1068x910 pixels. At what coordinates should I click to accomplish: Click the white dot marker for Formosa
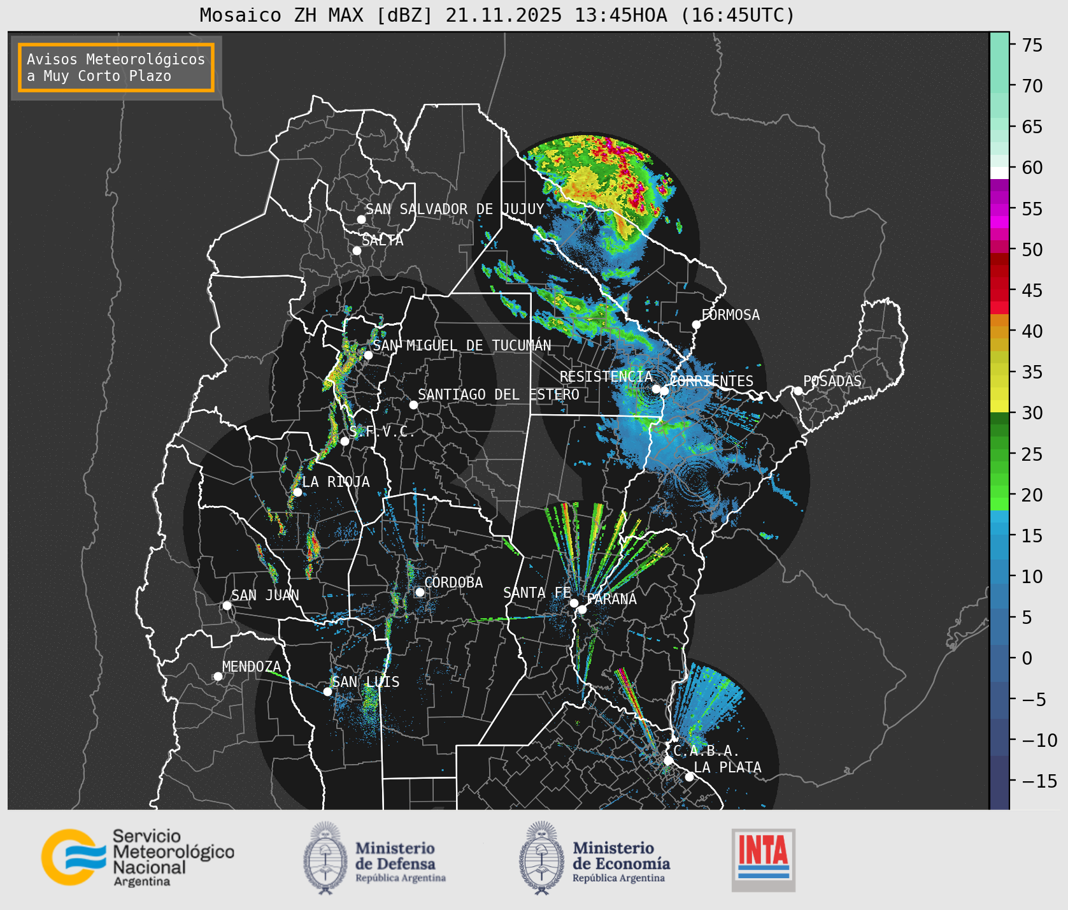pos(696,324)
